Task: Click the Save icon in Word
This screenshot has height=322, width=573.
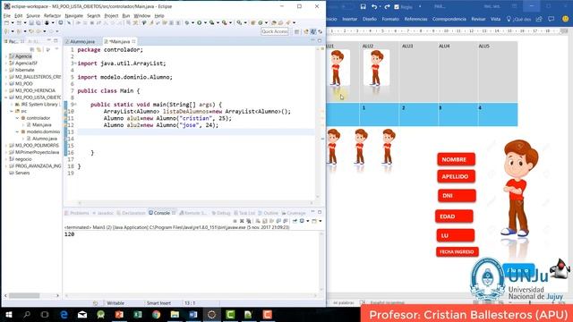Action: (x=363, y=6)
